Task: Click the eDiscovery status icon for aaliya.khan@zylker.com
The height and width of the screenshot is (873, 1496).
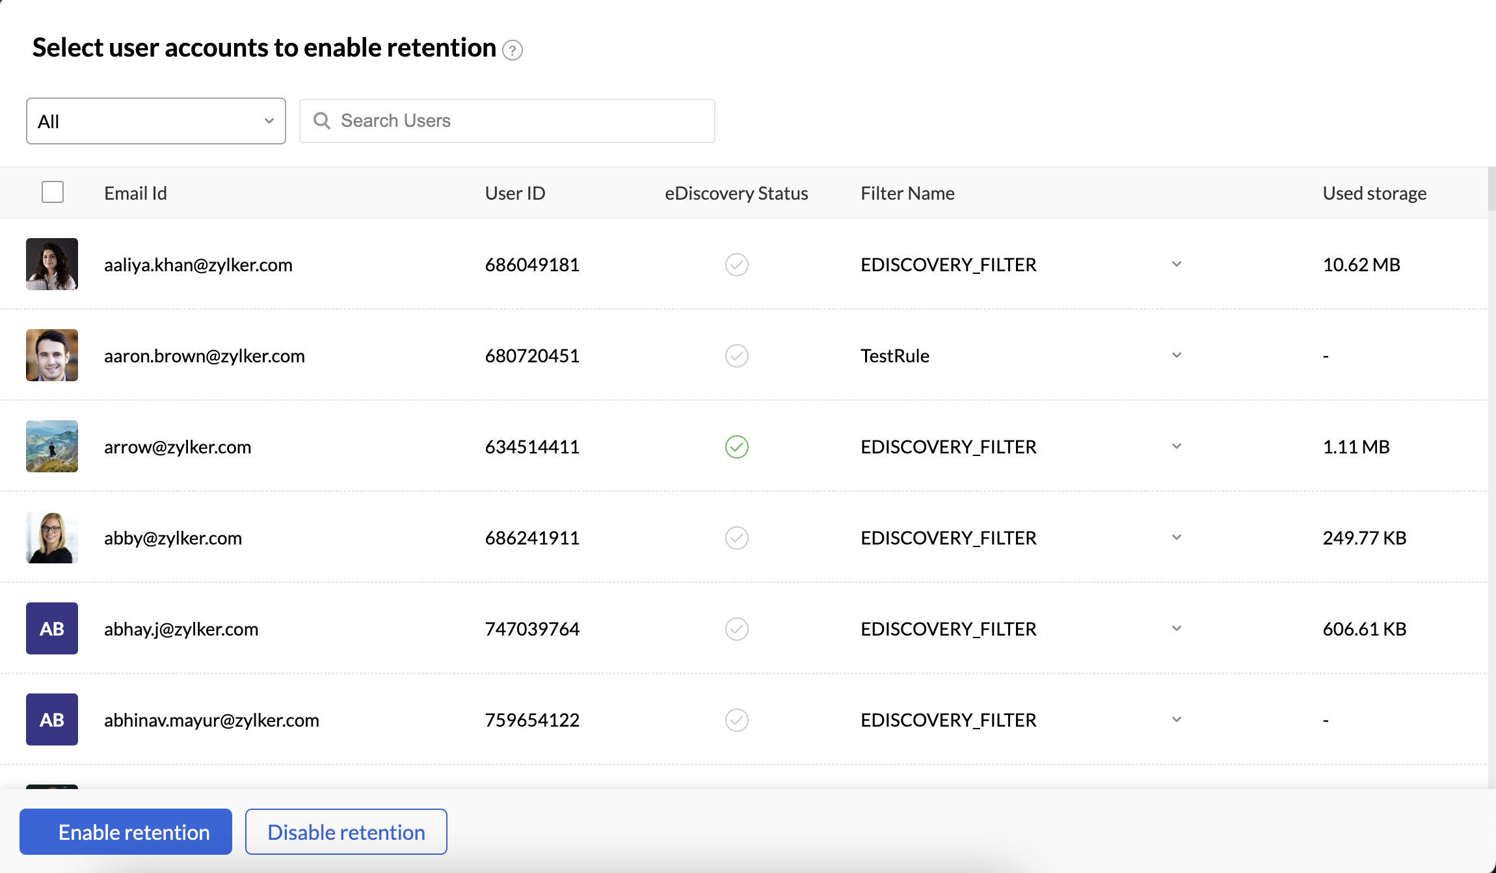Action: click(736, 265)
